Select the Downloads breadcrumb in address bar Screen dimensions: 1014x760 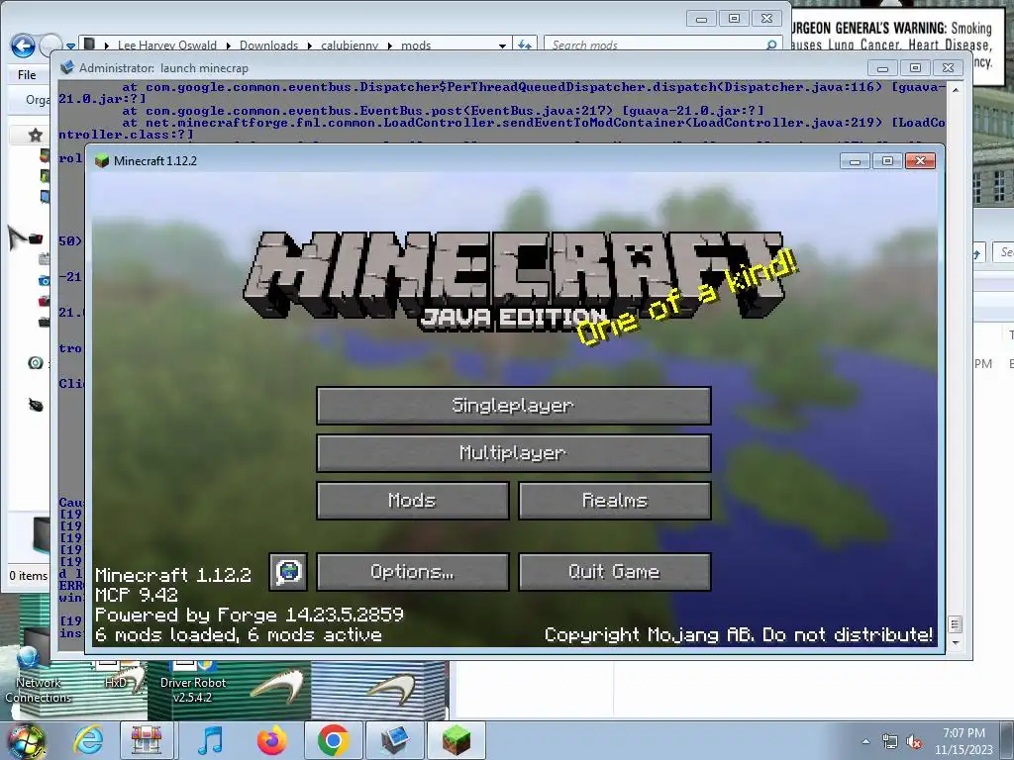click(x=268, y=46)
